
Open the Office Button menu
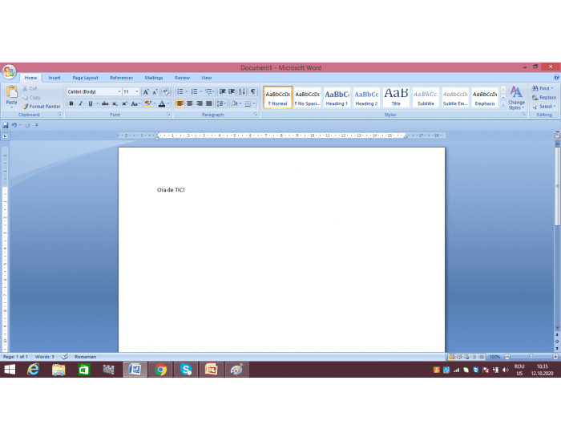point(9,71)
